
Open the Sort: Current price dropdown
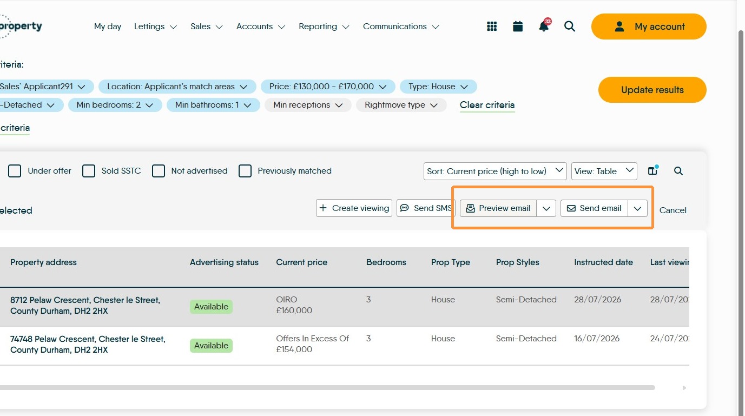495,171
